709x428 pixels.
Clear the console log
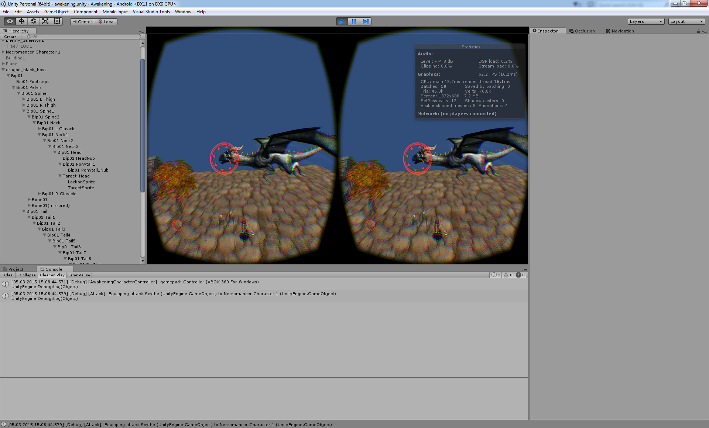[x=9, y=275]
